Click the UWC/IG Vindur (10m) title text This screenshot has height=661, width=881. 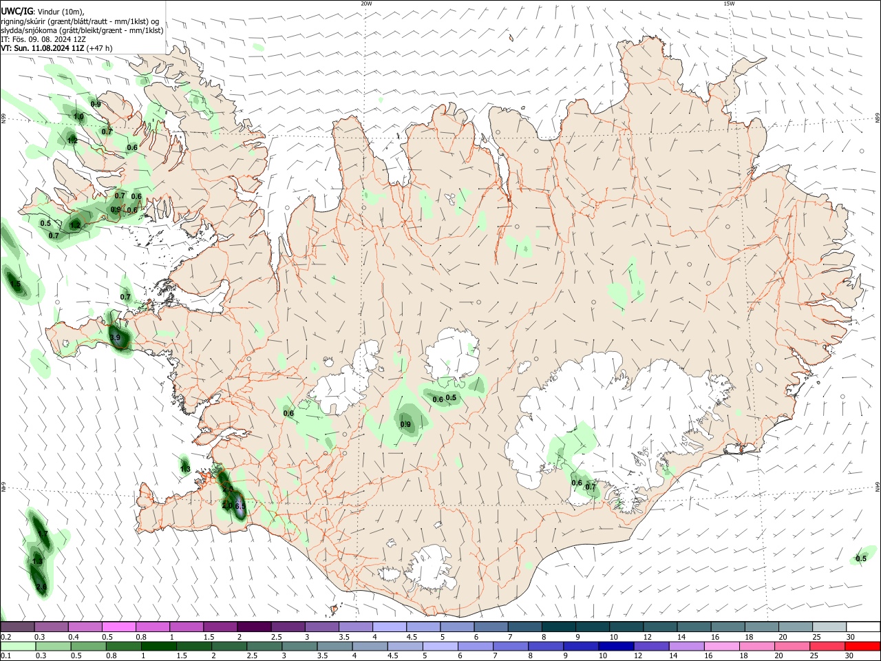pos(43,11)
